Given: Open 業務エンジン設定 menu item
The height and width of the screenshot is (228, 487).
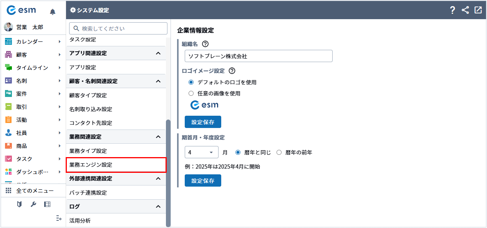Looking at the screenshot, I should (116, 165).
